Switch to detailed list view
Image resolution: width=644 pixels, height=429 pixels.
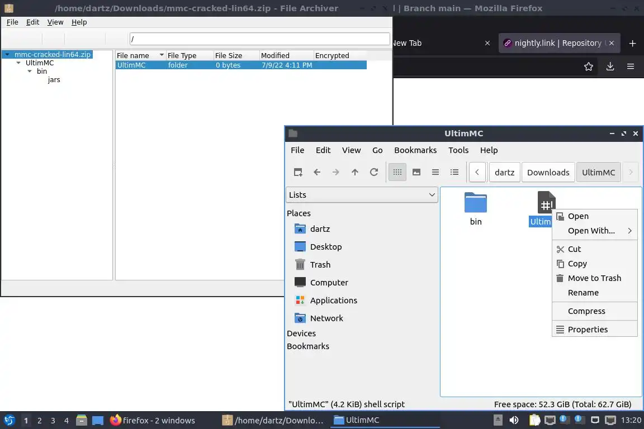(454, 173)
